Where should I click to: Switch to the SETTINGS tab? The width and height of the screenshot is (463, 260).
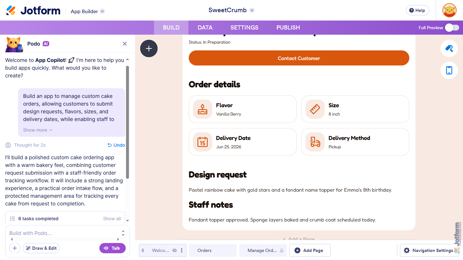point(244,28)
